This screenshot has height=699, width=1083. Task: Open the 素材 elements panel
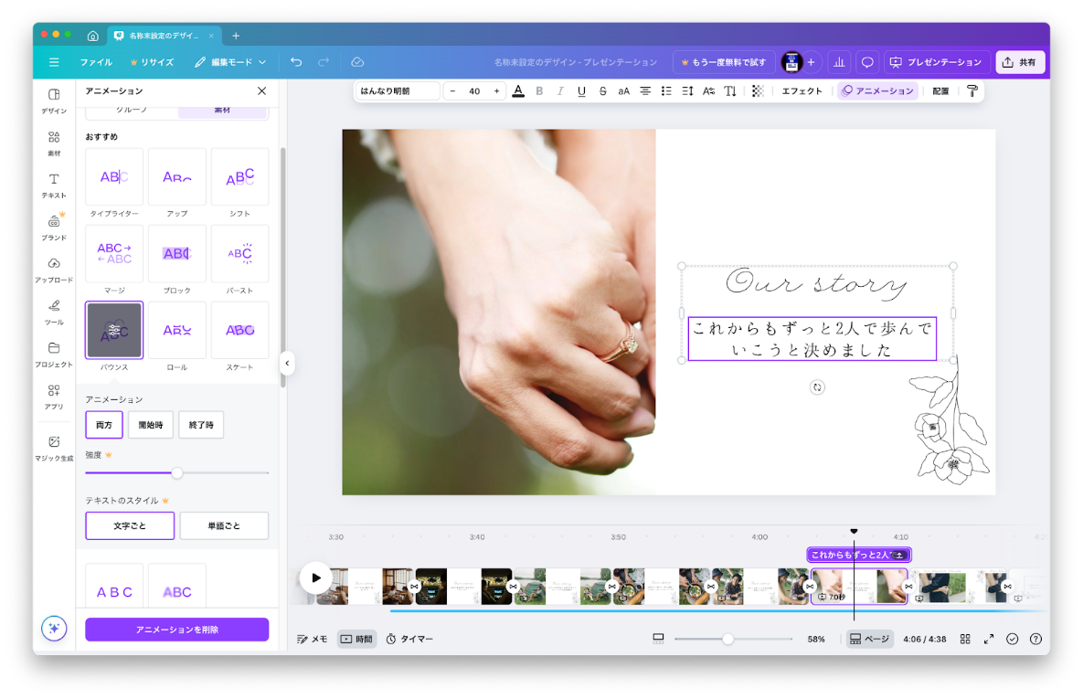[54, 143]
